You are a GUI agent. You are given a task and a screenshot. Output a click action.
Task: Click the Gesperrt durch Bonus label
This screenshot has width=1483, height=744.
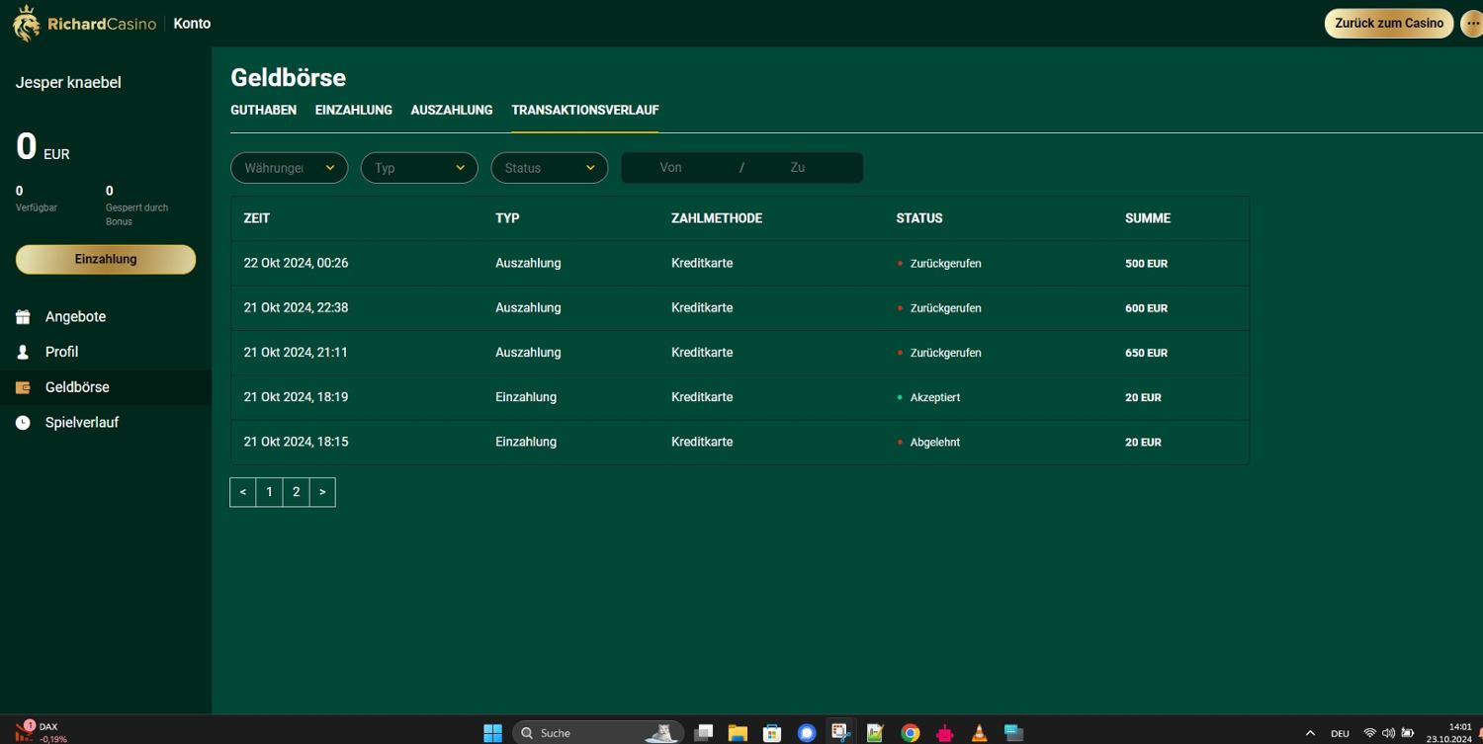coord(136,214)
